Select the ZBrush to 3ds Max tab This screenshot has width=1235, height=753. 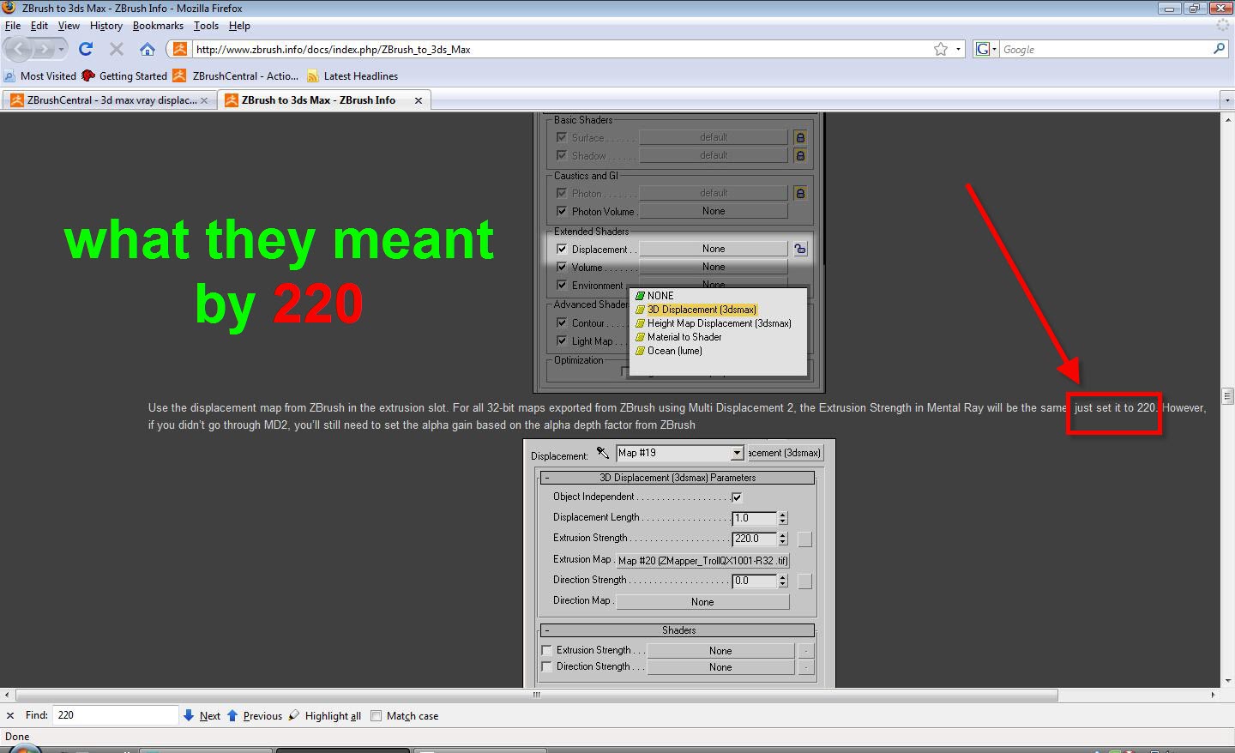[x=323, y=100]
